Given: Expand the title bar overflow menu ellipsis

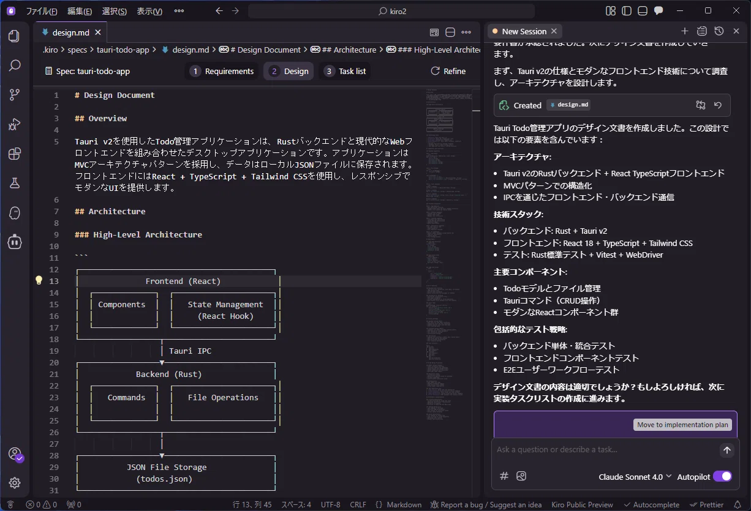Looking at the screenshot, I should tap(179, 11).
